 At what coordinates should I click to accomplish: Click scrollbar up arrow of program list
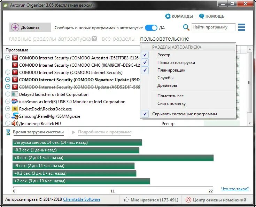250,49
